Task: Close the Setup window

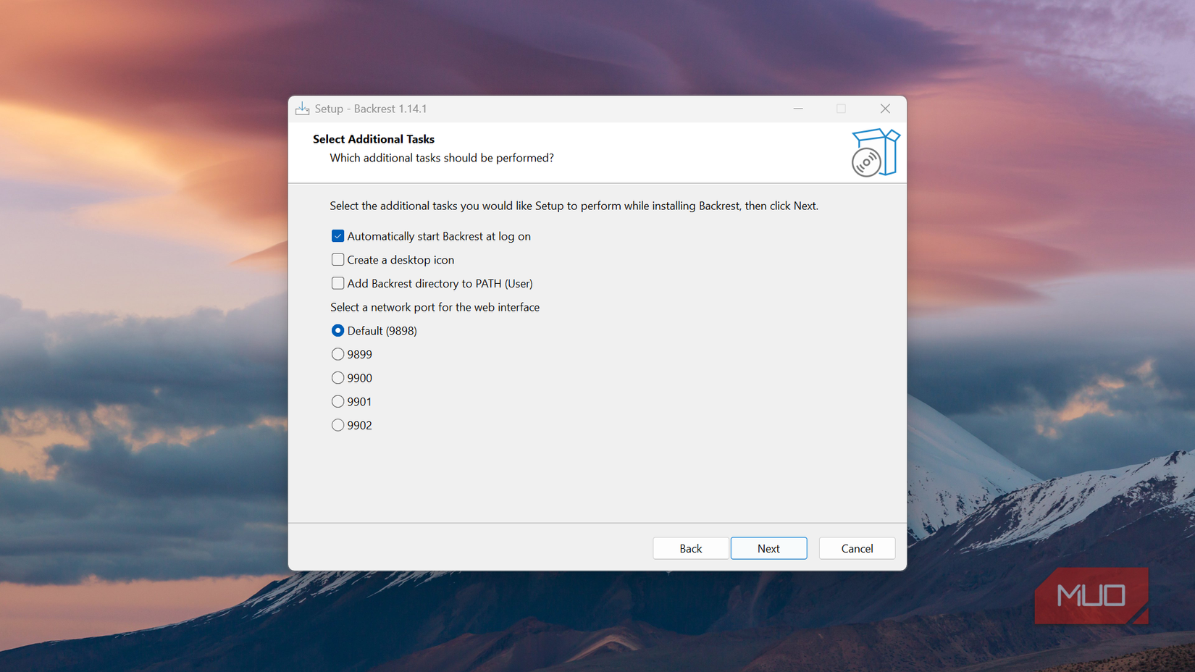Action: coord(885,109)
